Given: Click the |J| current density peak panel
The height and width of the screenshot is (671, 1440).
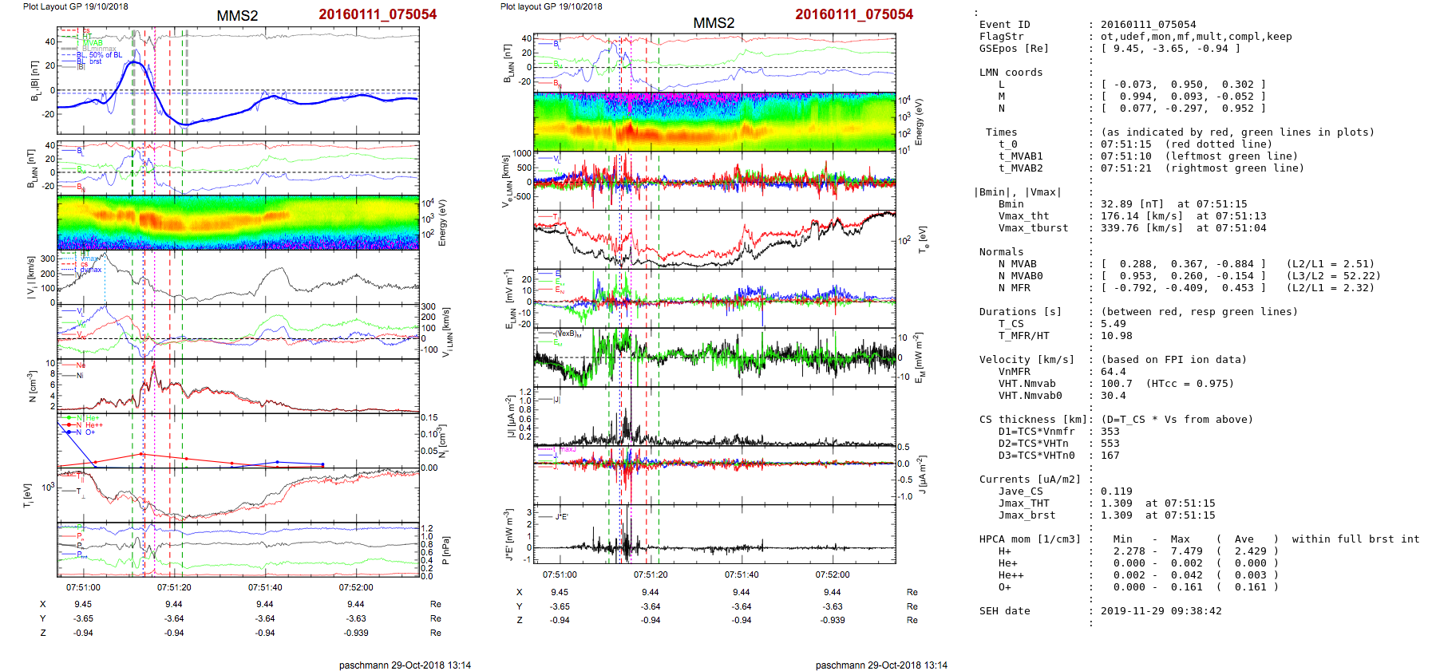Looking at the screenshot, I should click(x=714, y=416).
